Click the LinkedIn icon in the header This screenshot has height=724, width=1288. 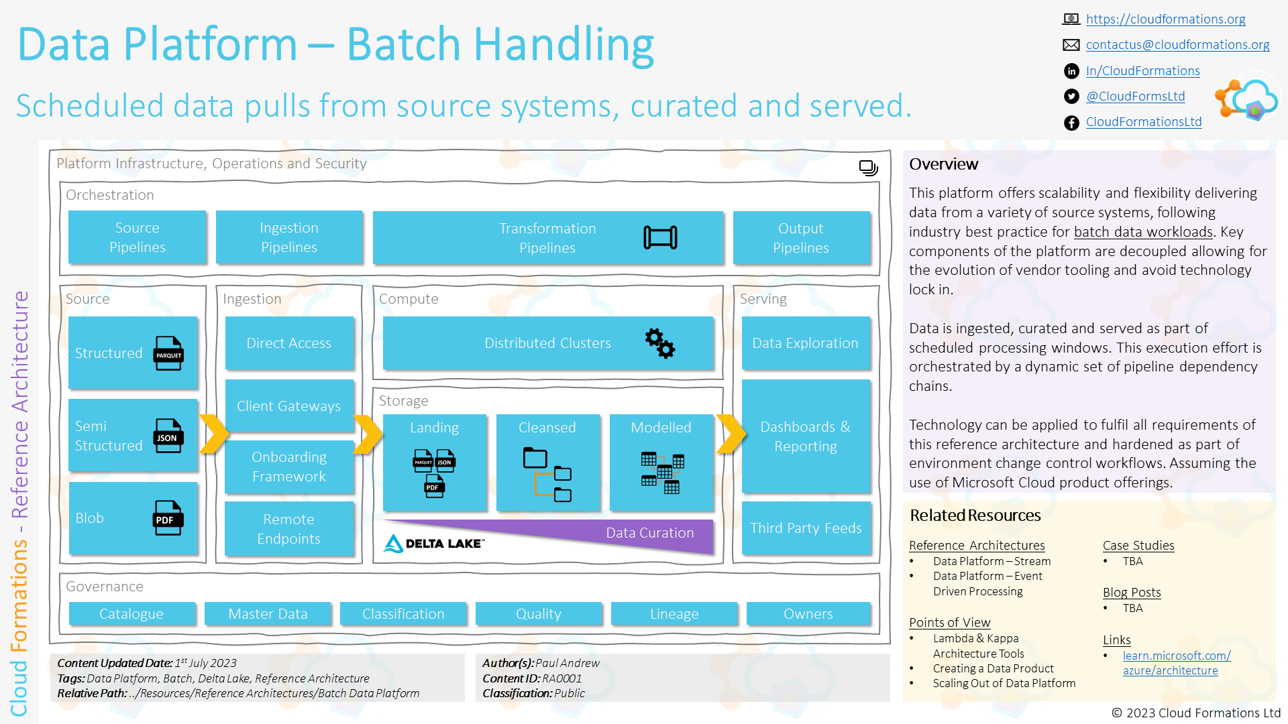[x=1071, y=70]
